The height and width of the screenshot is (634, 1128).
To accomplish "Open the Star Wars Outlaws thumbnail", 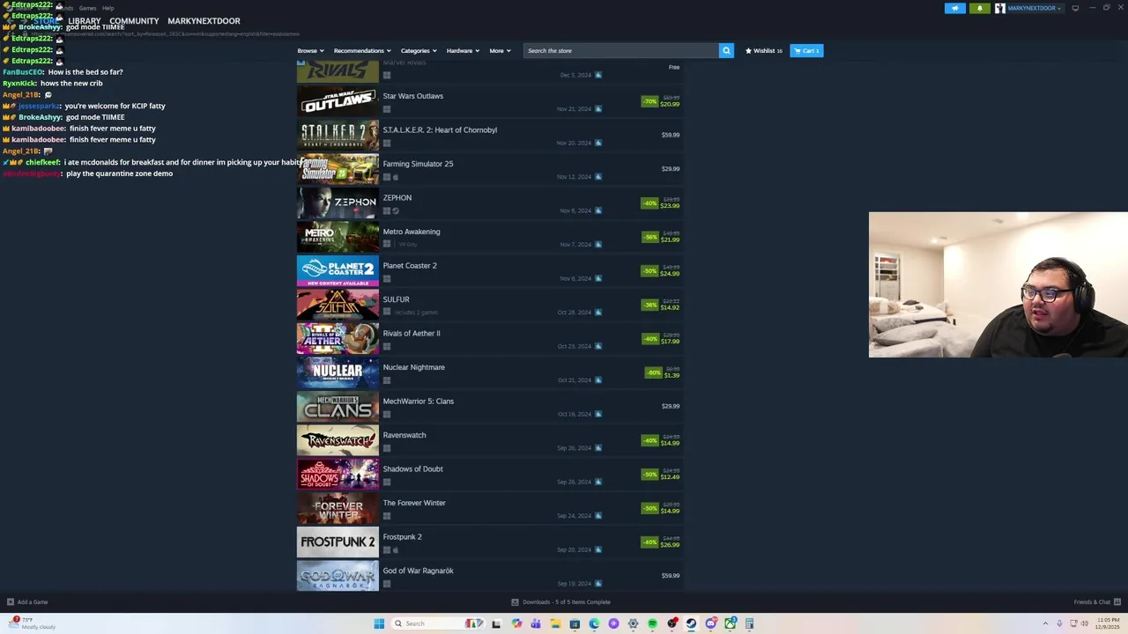I will (338, 102).
